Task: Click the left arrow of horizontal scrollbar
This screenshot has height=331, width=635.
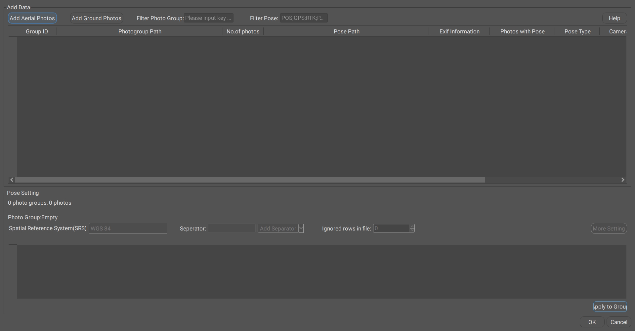Action: click(12, 180)
